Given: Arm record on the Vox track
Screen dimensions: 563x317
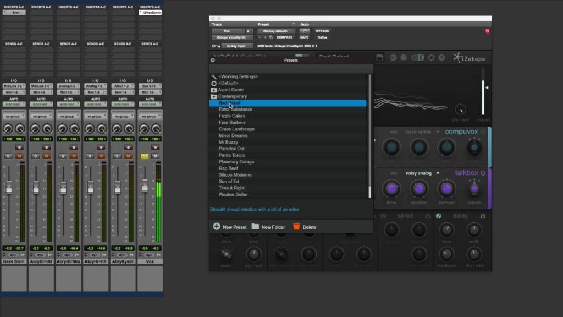Looking at the screenshot, I should pyautogui.click(x=155, y=147).
